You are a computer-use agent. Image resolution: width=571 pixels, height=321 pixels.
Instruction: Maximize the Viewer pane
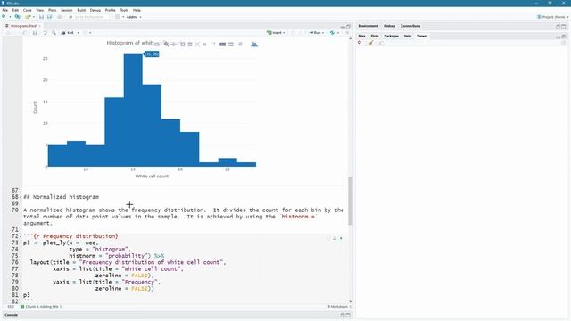point(563,37)
